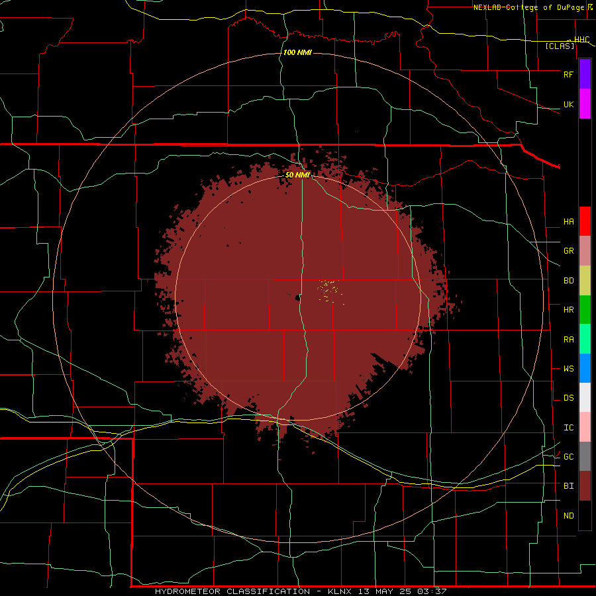The image size is (596, 596).
Task: Click the ND black legend swatch
Action: (585, 515)
